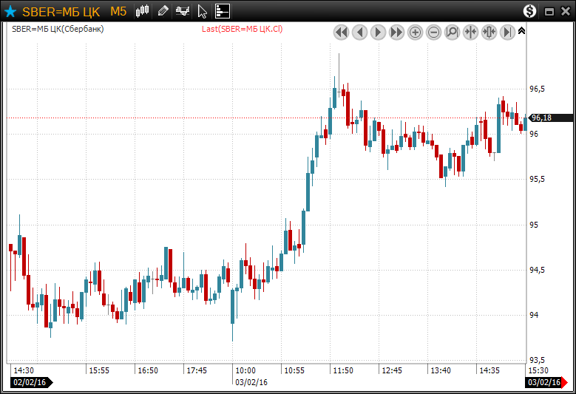
Task: Change the SBER=МБ ЦК instrument in title
Action: [x=61, y=11]
